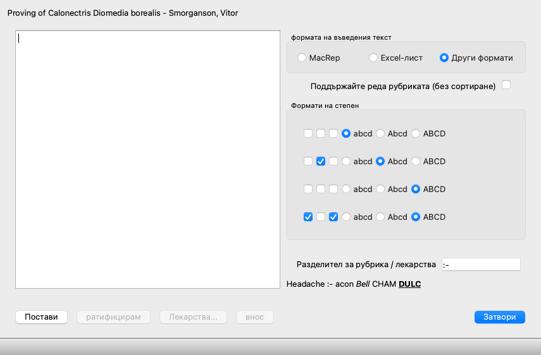Select the Excel-лист format option

(x=373, y=57)
